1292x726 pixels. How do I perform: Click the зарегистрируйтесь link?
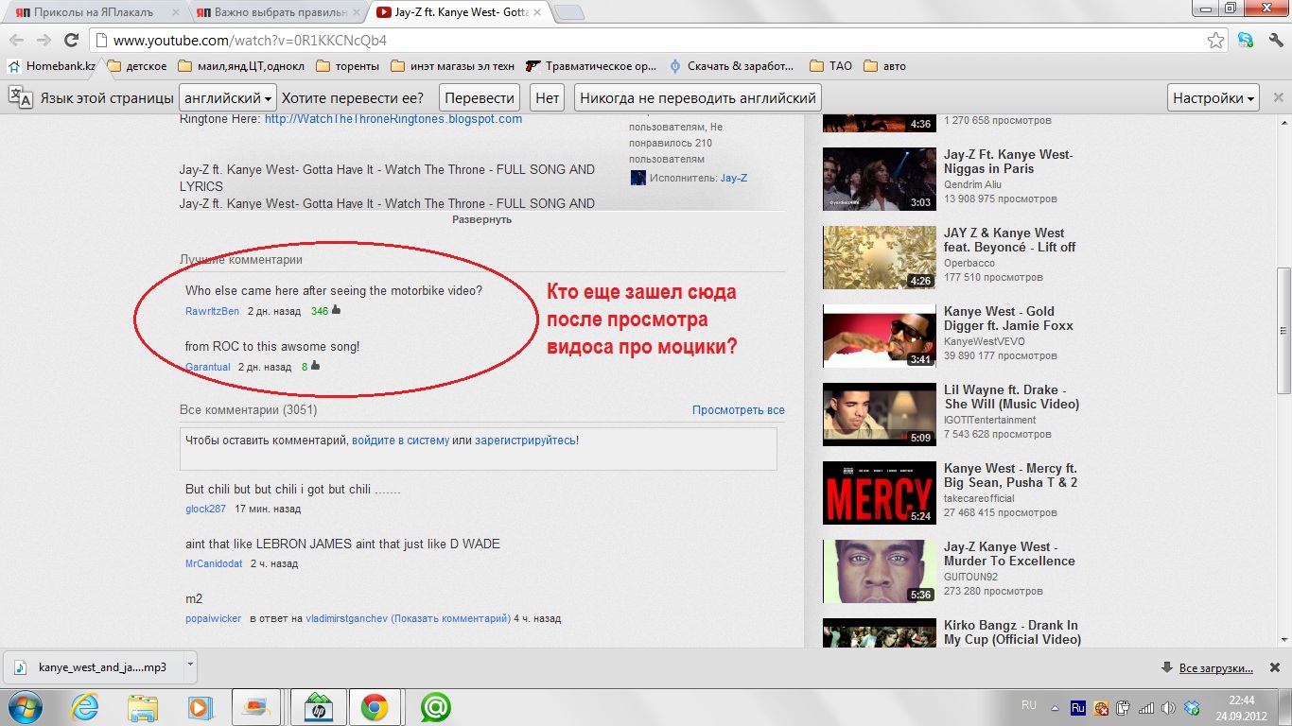point(525,441)
